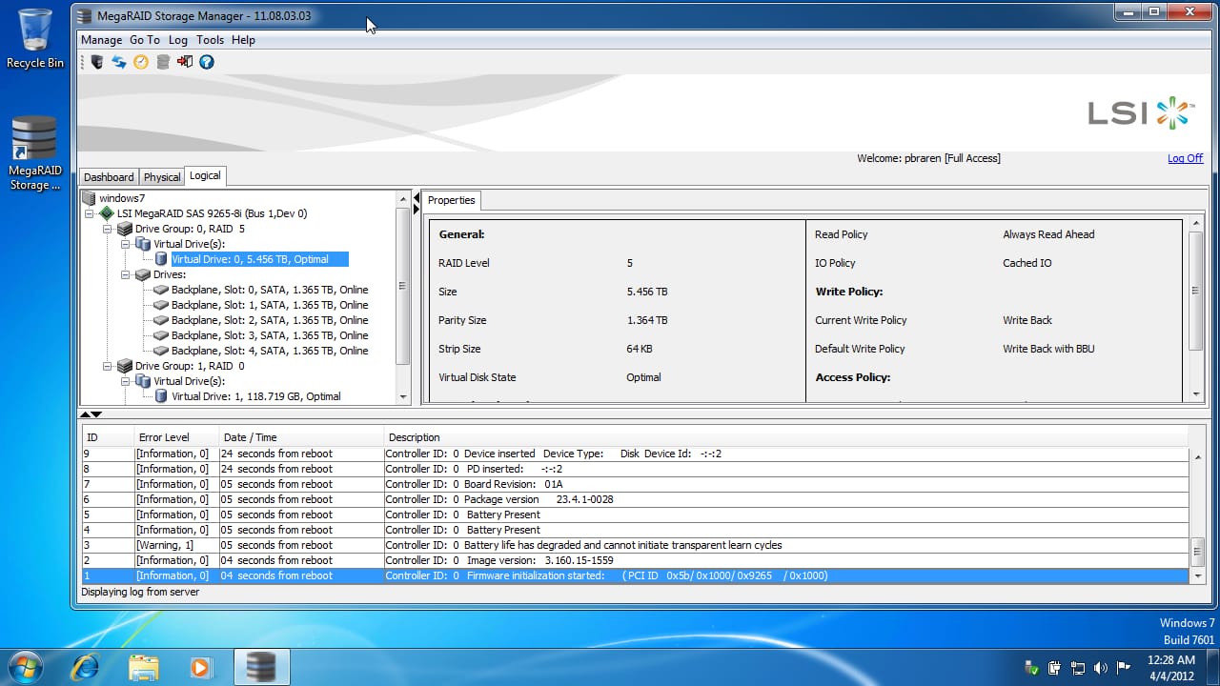Open the Go To menu
This screenshot has width=1220, height=686.
pos(145,40)
